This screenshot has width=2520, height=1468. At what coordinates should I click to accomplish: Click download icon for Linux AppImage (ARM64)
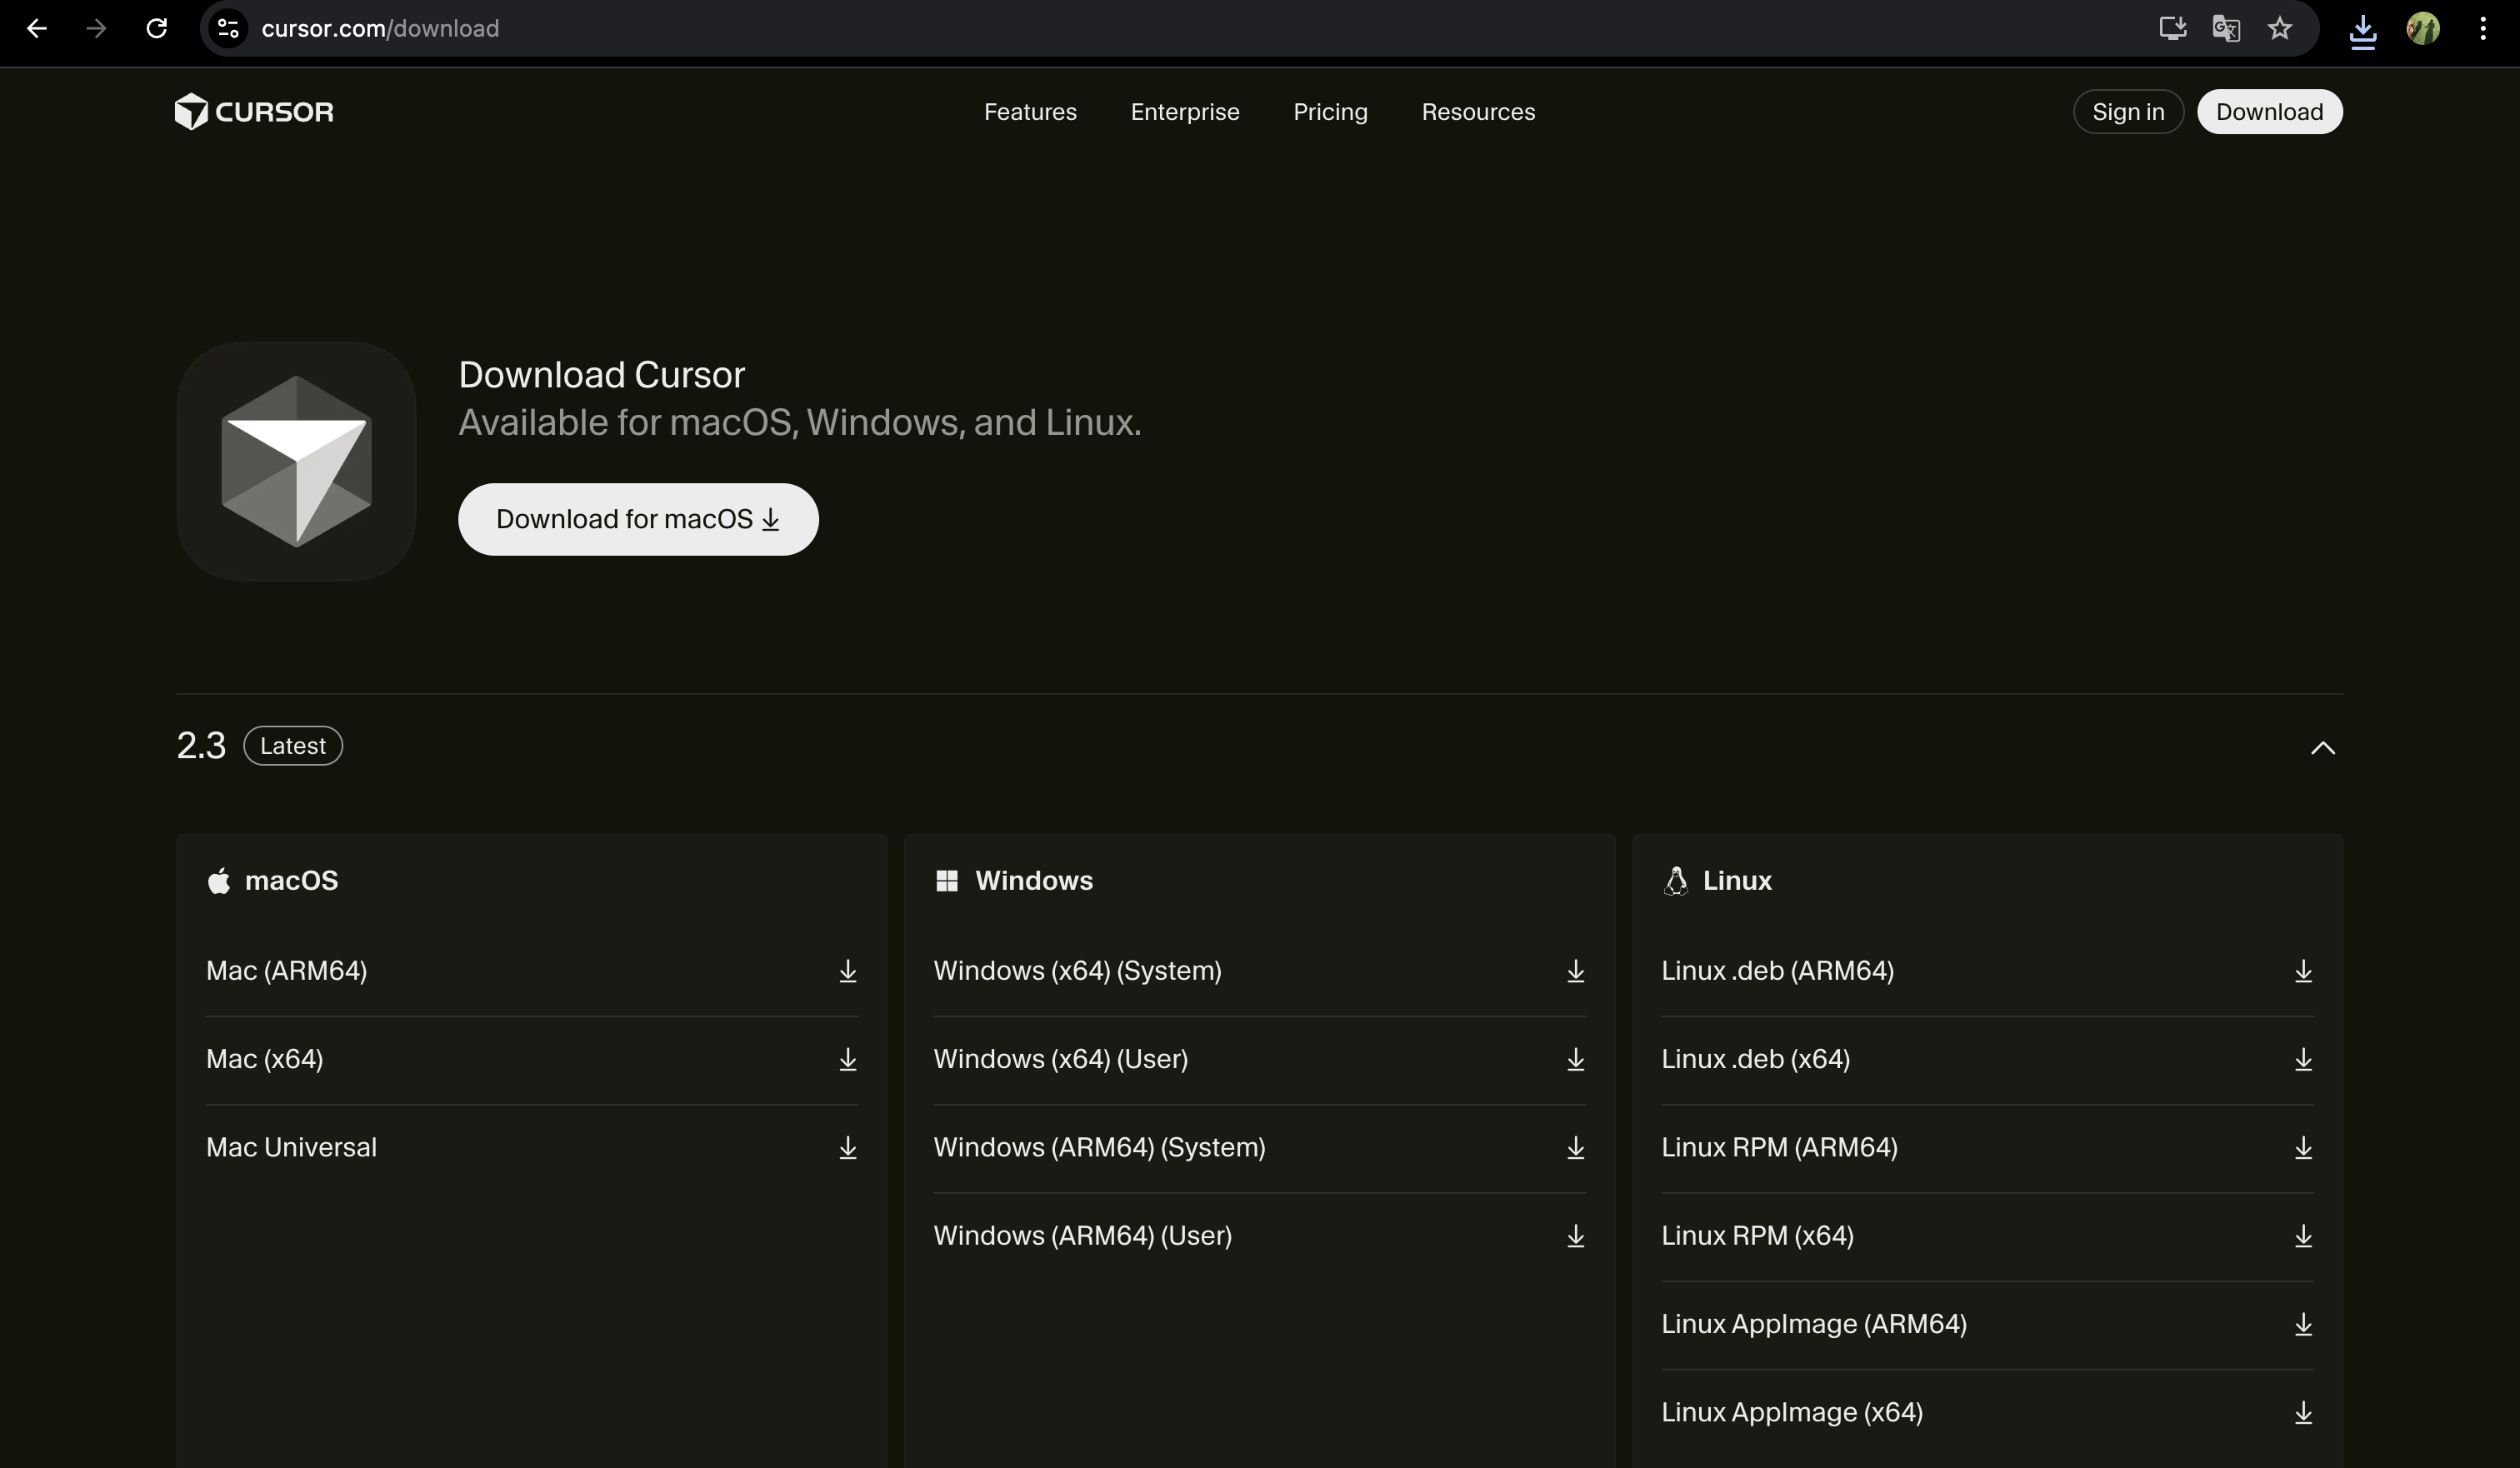(x=2303, y=1324)
